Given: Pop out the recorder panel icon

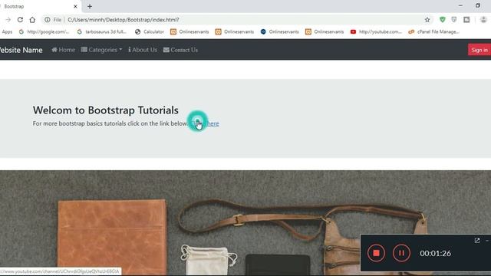Looking at the screenshot, I should pyautogui.click(x=477, y=240).
